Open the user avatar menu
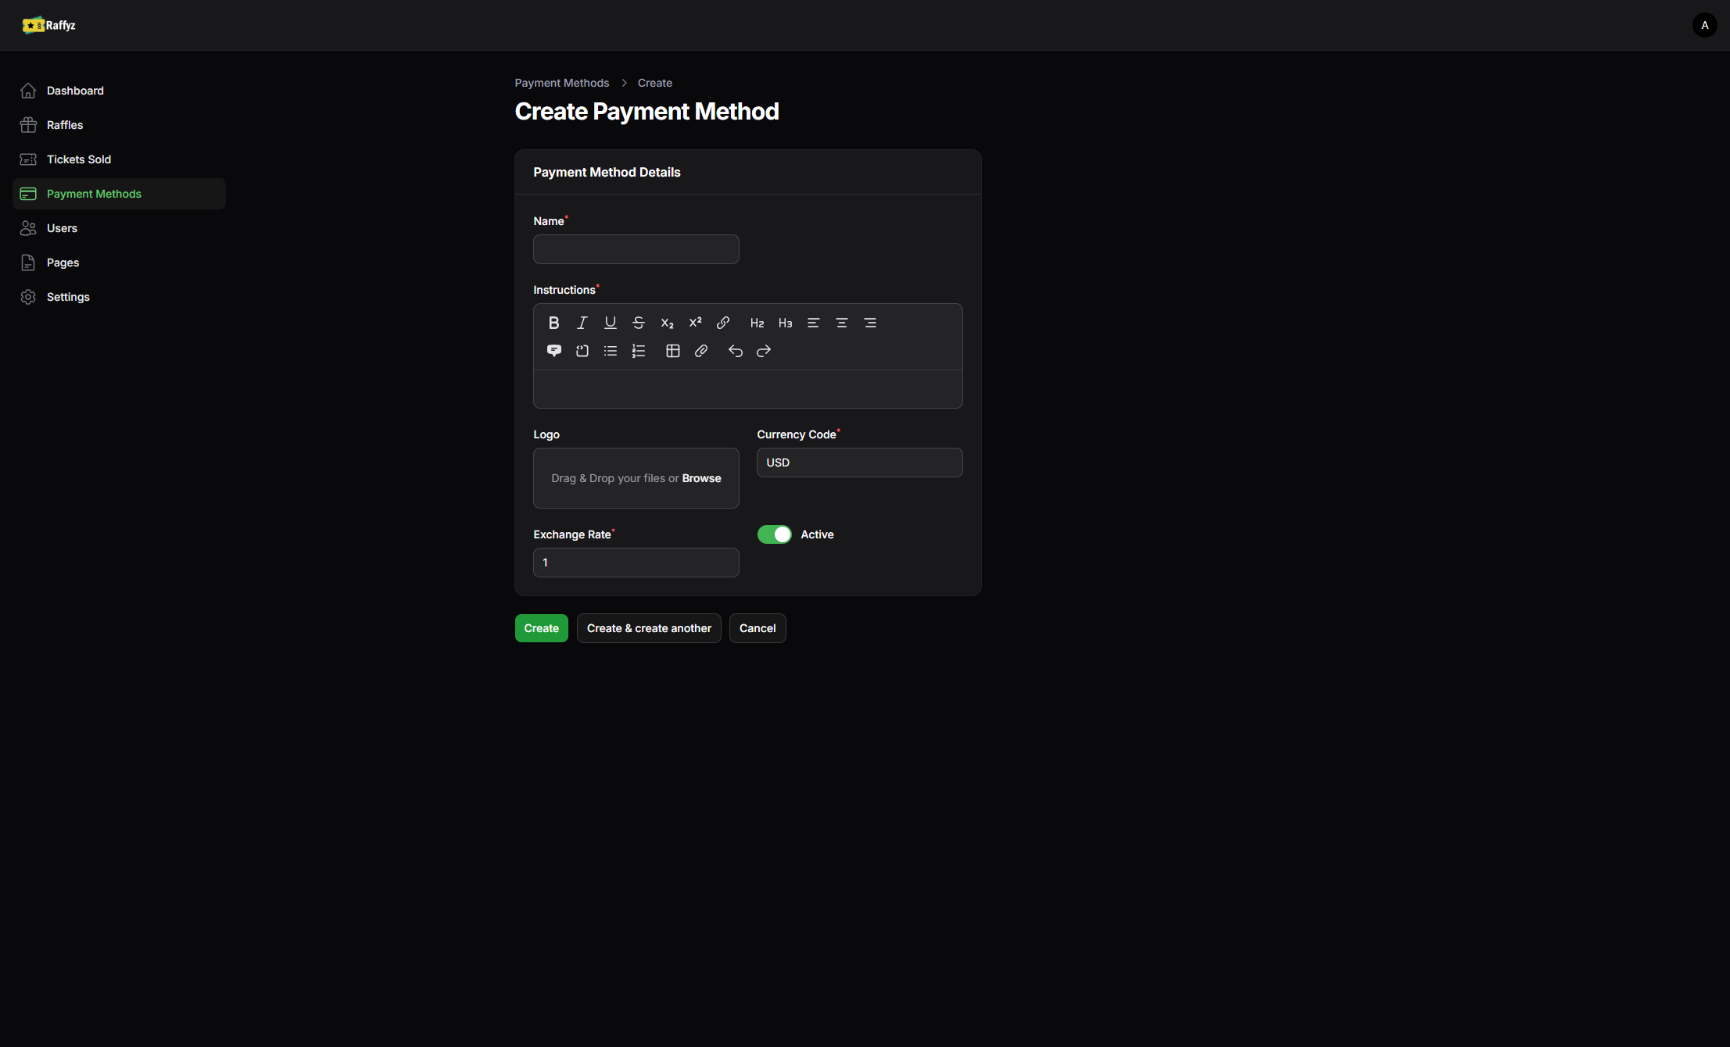 coord(1704,25)
